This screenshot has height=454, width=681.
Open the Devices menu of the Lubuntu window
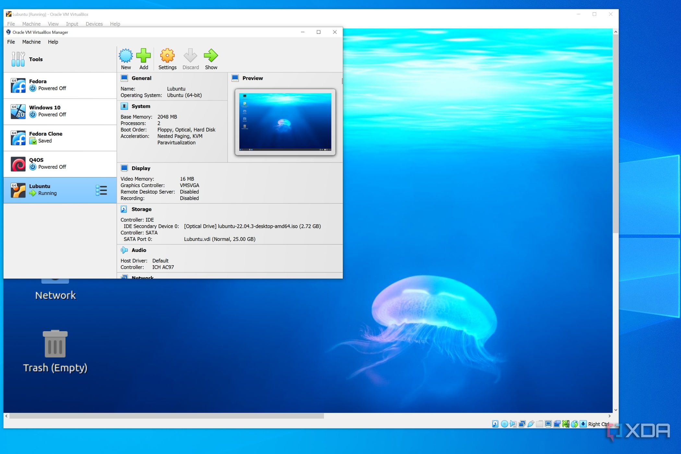(x=94, y=24)
